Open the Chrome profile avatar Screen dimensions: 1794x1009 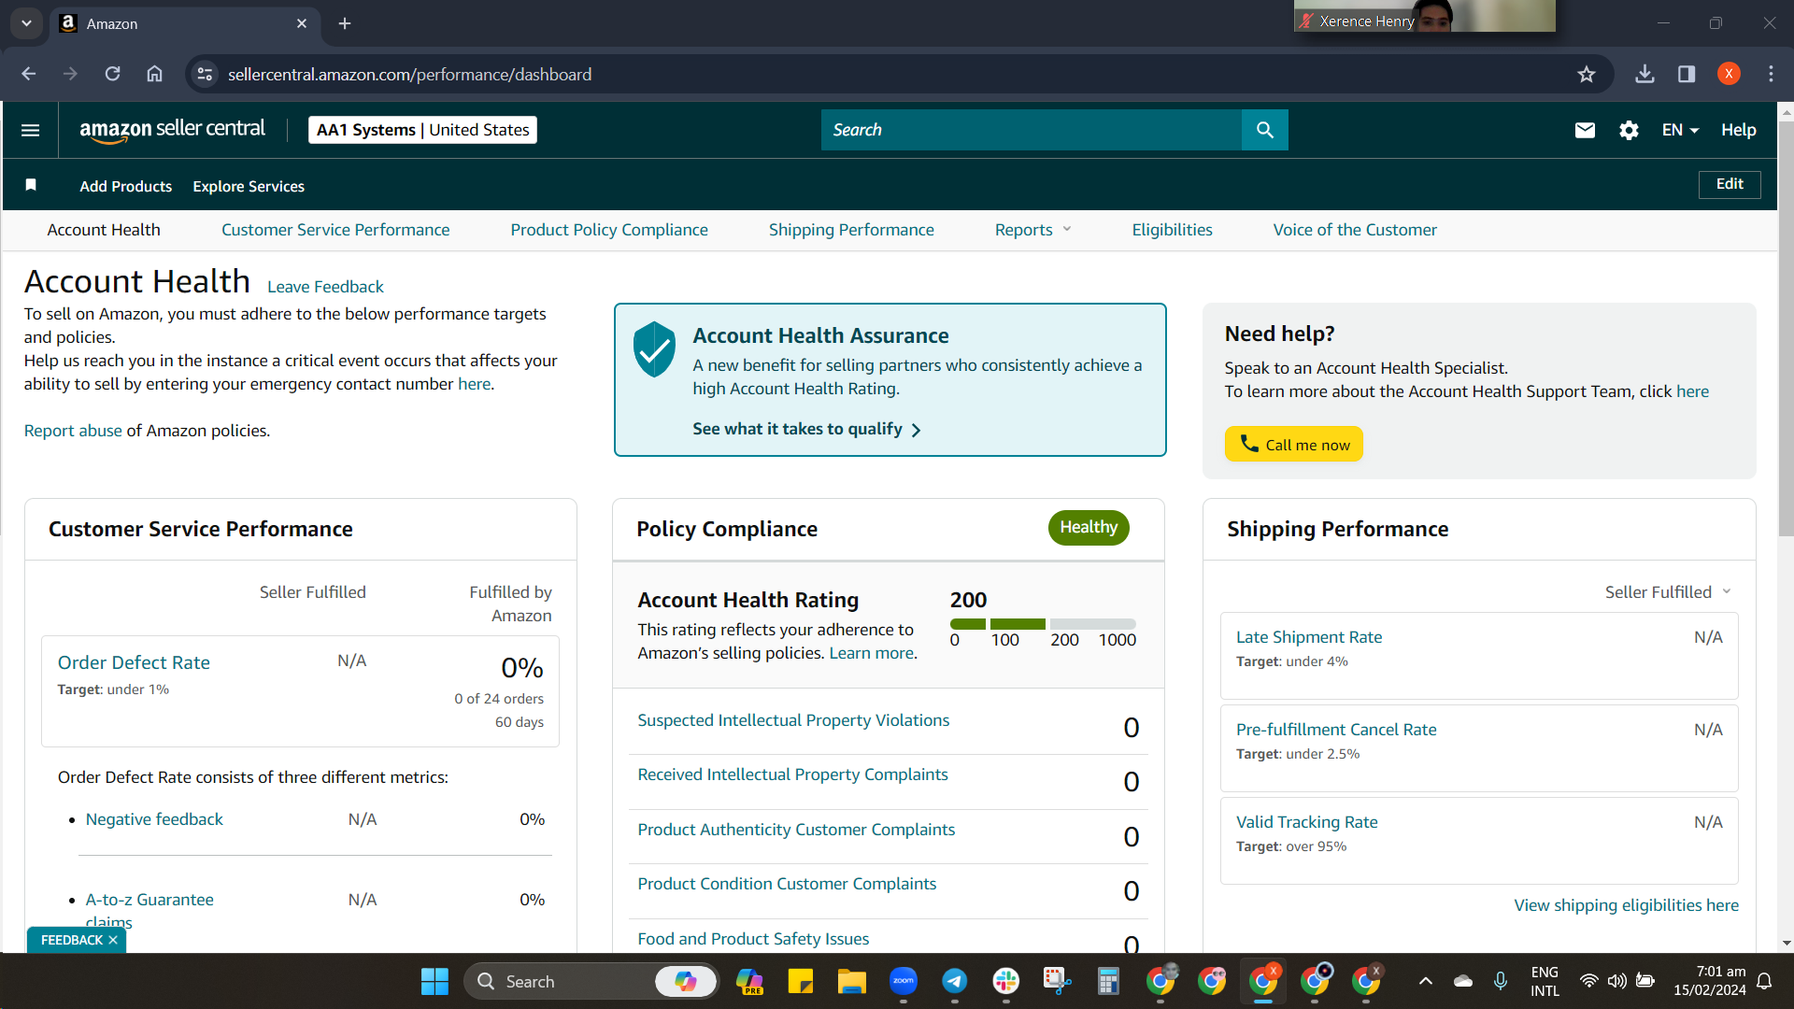pos(1729,74)
